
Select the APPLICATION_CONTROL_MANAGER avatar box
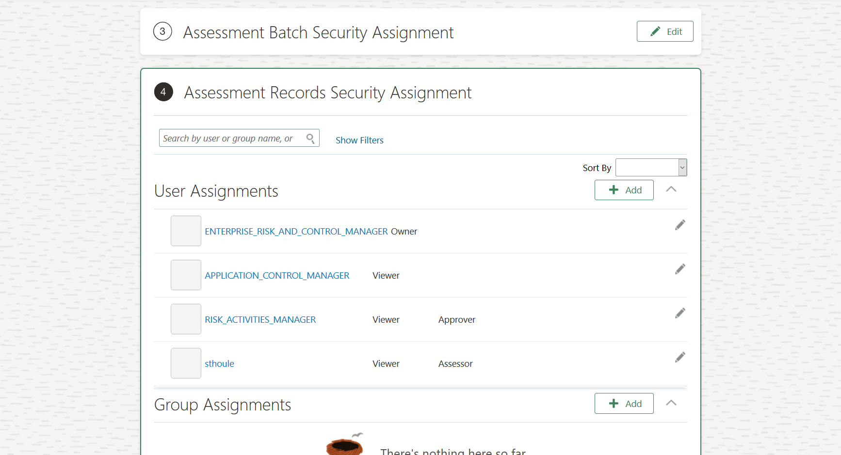pos(186,275)
